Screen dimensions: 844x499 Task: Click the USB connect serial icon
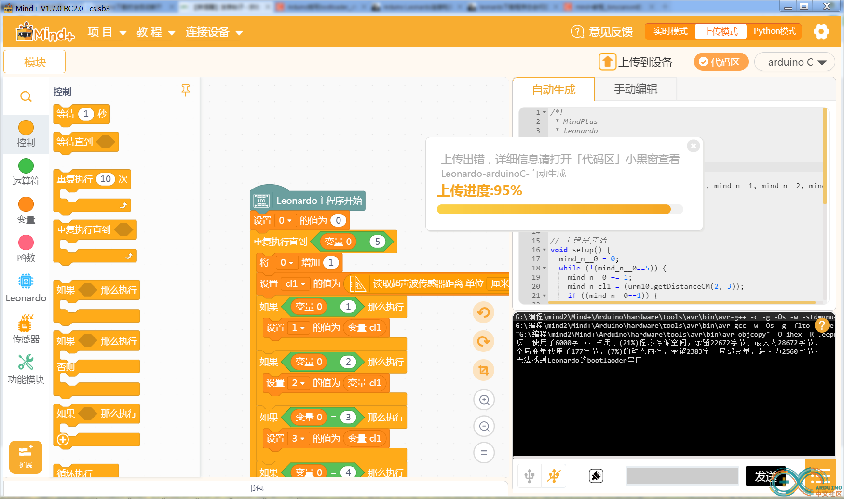tap(530, 476)
